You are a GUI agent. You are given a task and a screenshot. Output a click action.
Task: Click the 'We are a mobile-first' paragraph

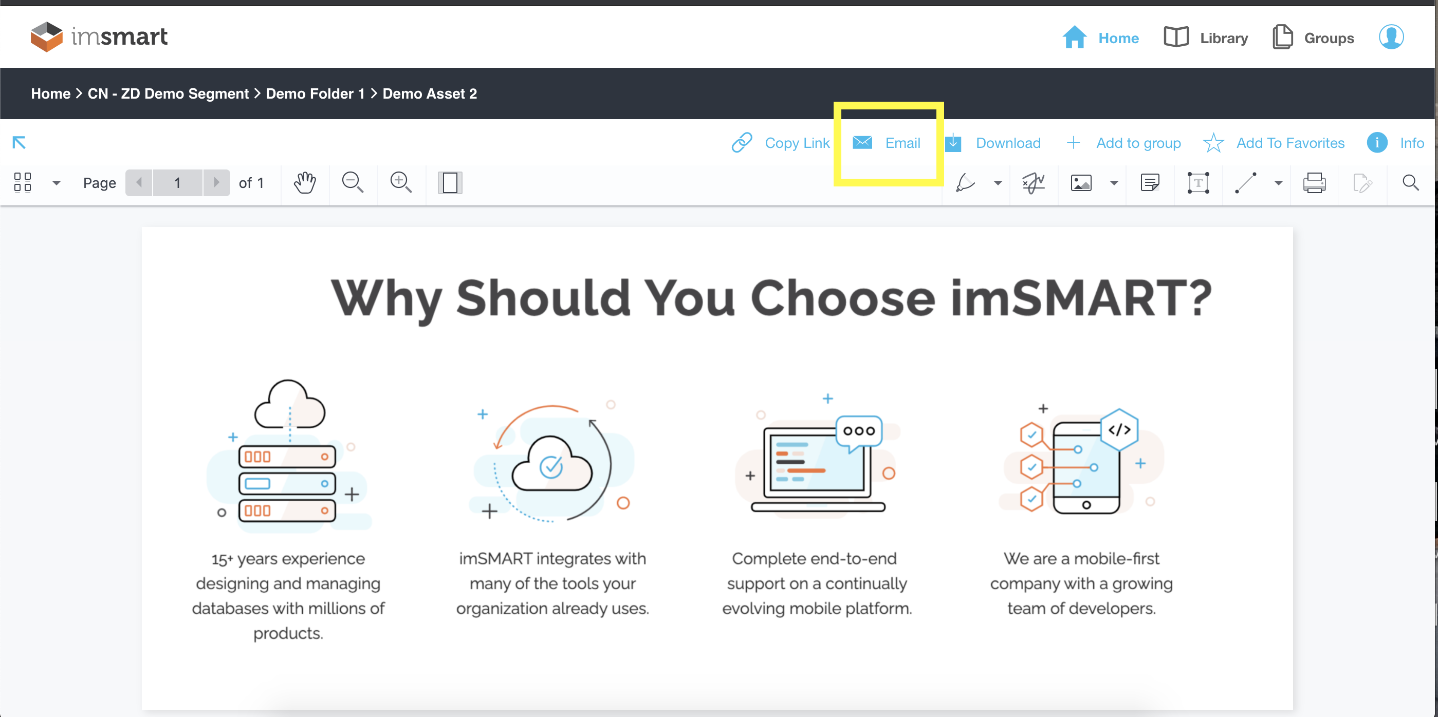coord(1082,583)
